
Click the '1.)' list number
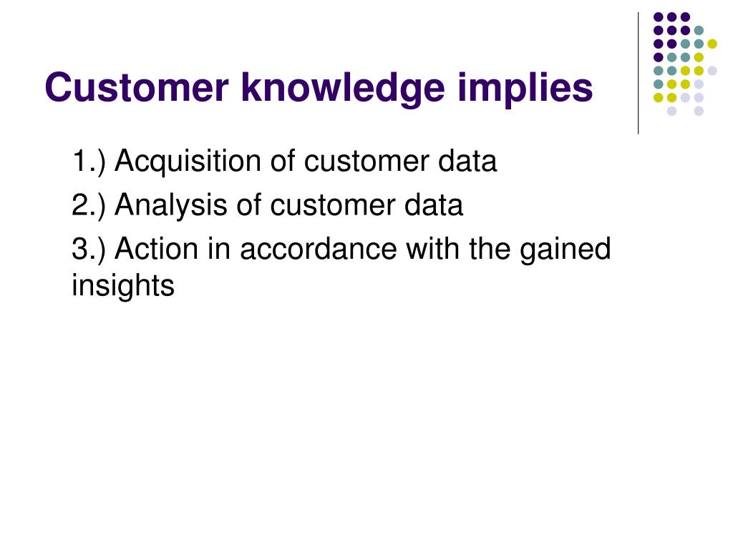pos(89,162)
